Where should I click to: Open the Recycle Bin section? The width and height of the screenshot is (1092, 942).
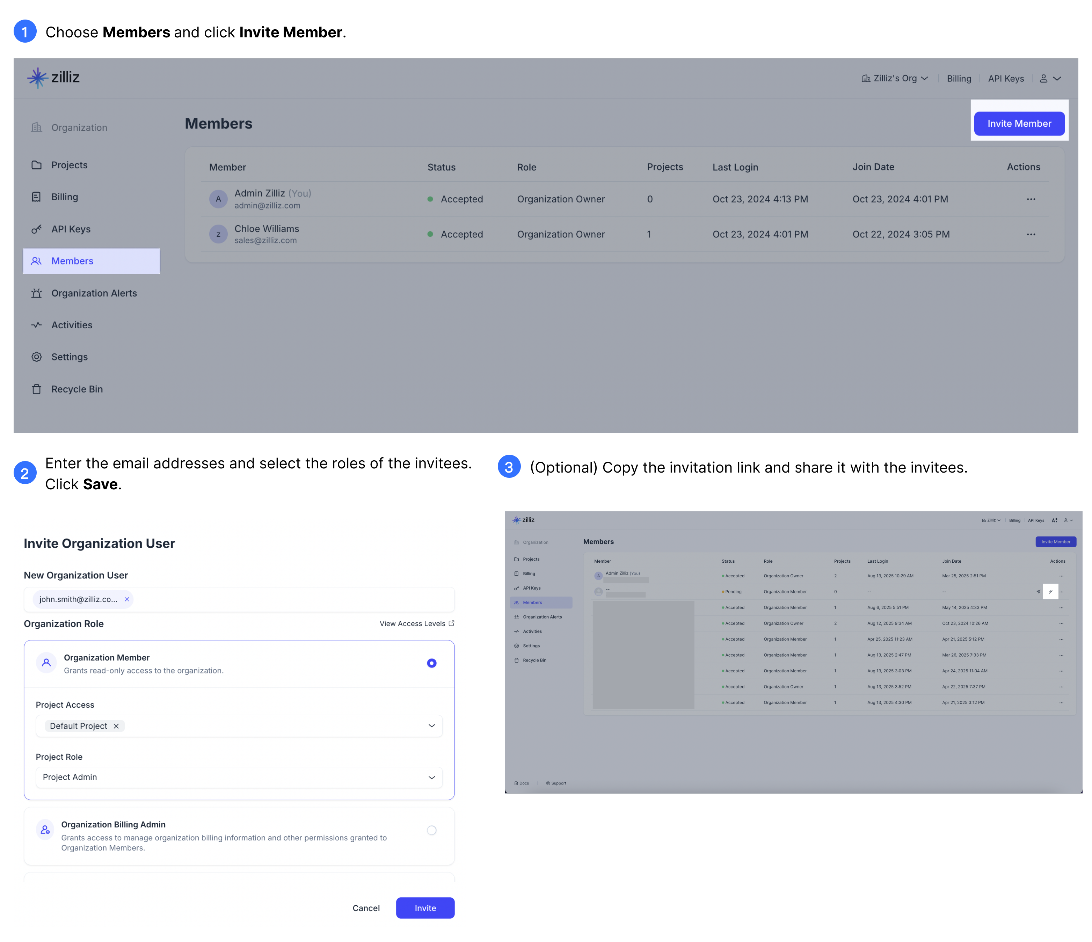click(x=78, y=389)
